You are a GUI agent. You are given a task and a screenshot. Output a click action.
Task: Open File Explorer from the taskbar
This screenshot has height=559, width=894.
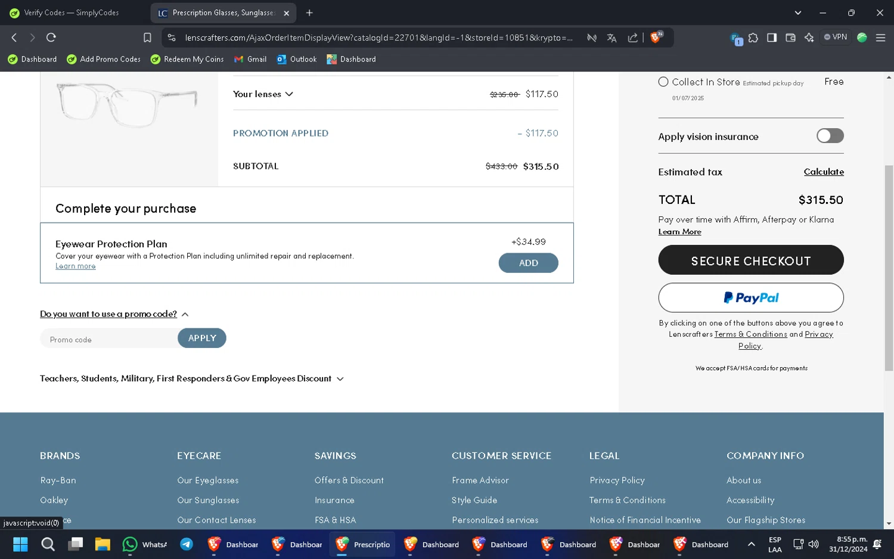pyautogui.click(x=103, y=544)
